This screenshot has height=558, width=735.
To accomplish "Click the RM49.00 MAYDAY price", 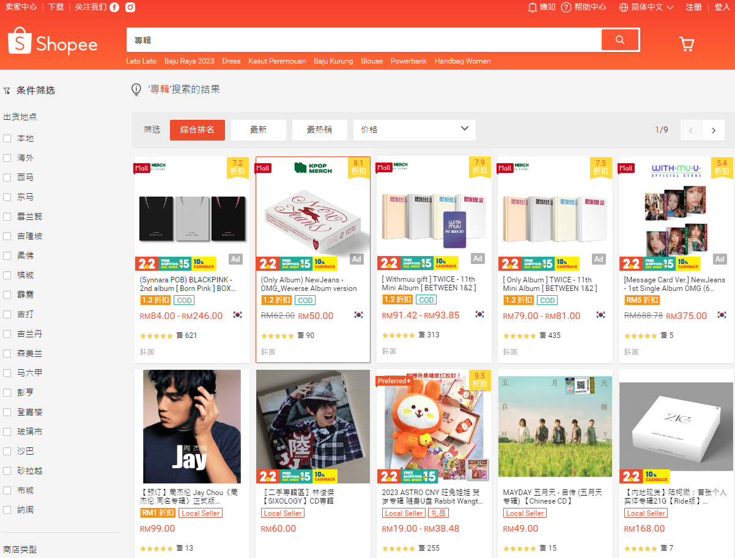I will (521, 529).
